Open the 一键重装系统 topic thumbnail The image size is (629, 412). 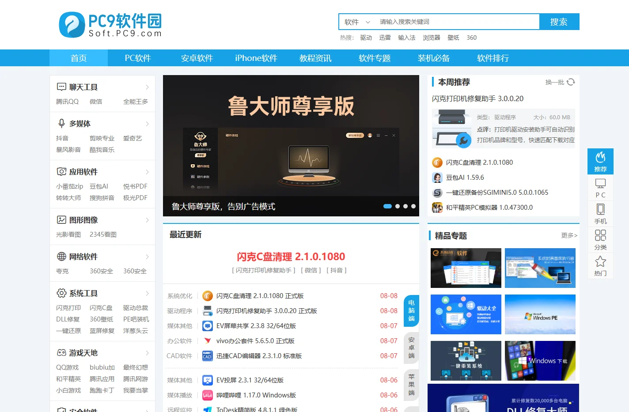(x=466, y=361)
